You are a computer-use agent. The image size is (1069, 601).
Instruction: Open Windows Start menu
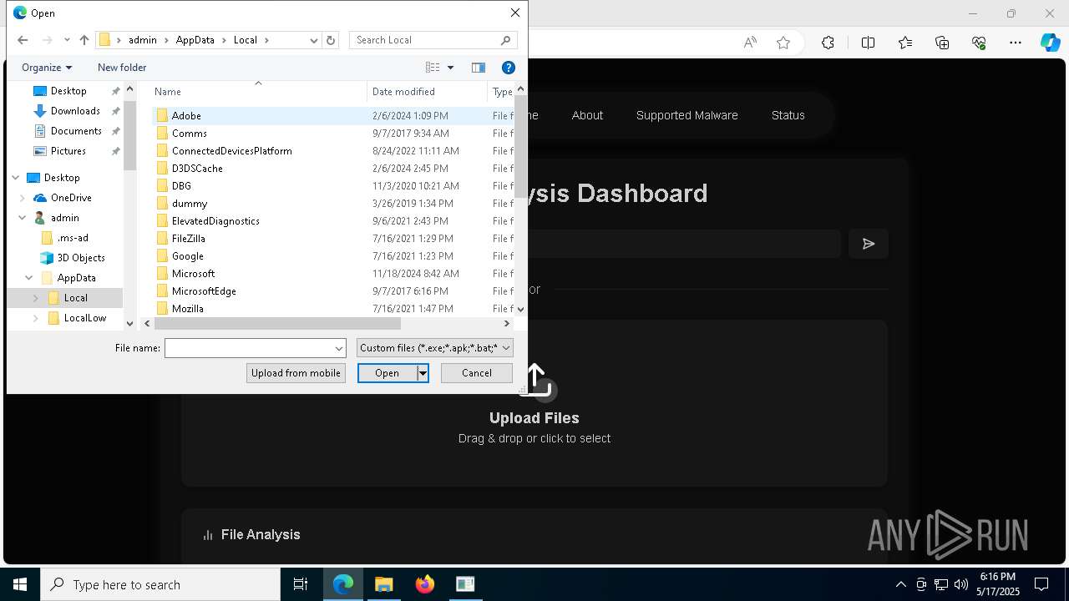[20, 584]
